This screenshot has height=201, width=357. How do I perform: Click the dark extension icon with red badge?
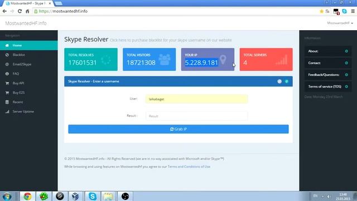336,11
